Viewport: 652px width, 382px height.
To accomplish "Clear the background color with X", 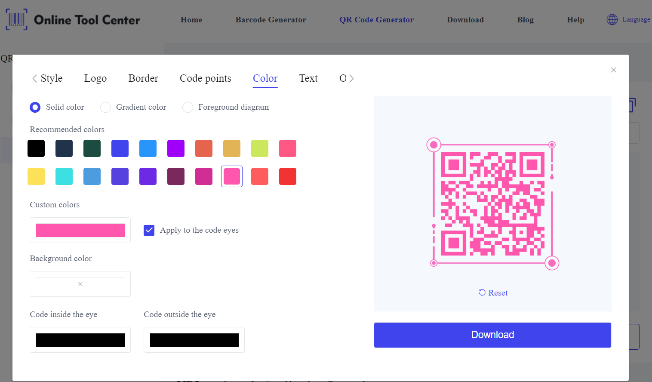I will 80,284.
